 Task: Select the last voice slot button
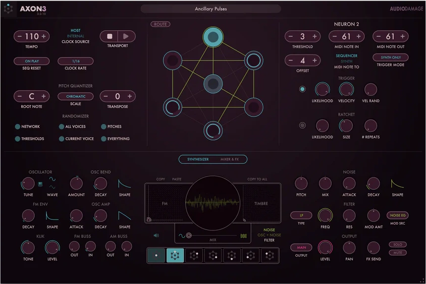tap(269, 255)
